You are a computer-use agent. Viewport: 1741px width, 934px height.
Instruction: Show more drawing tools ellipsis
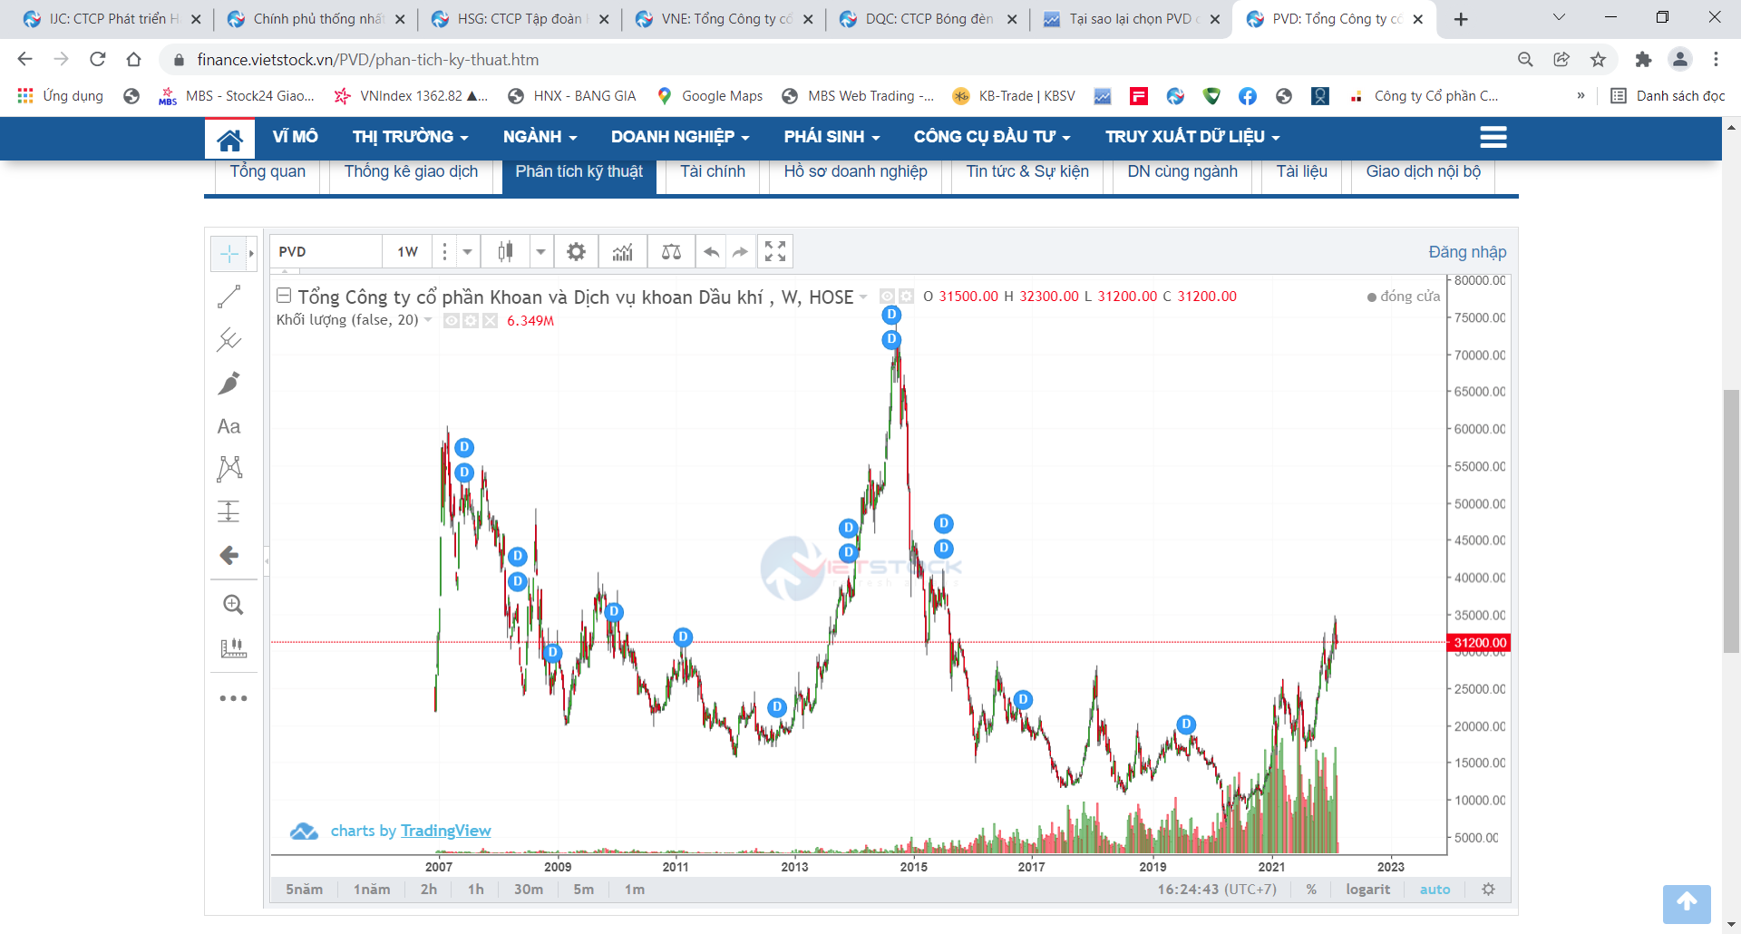[233, 698]
